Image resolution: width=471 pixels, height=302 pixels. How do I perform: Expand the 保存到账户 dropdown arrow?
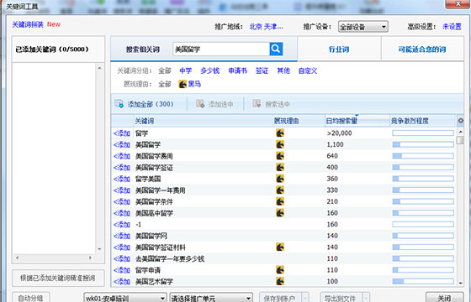304,298
